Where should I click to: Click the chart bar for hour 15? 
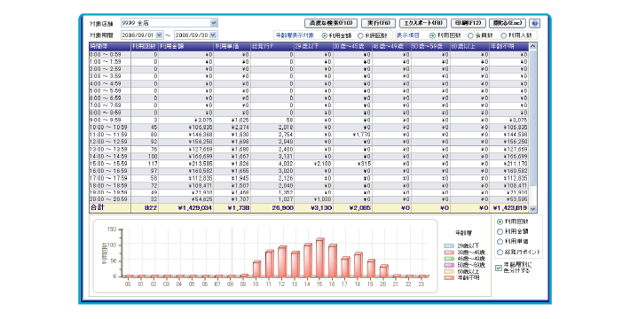click(319, 258)
